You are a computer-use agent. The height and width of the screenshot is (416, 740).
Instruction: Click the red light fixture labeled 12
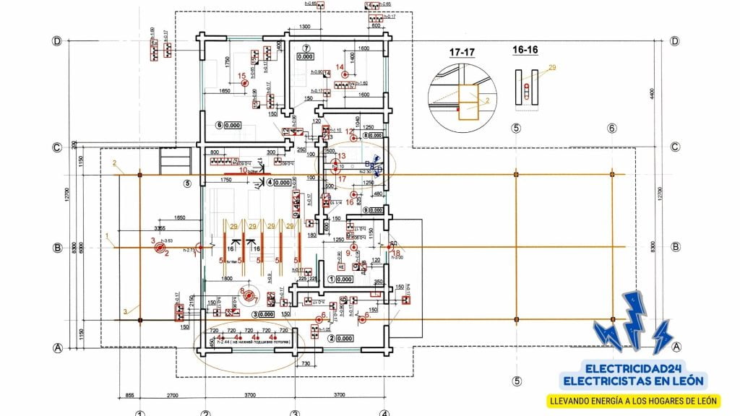point(353,138)
